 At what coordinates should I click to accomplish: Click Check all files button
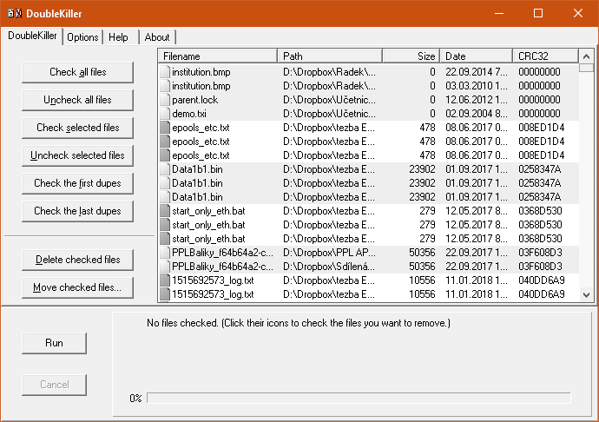pos(78,72)
